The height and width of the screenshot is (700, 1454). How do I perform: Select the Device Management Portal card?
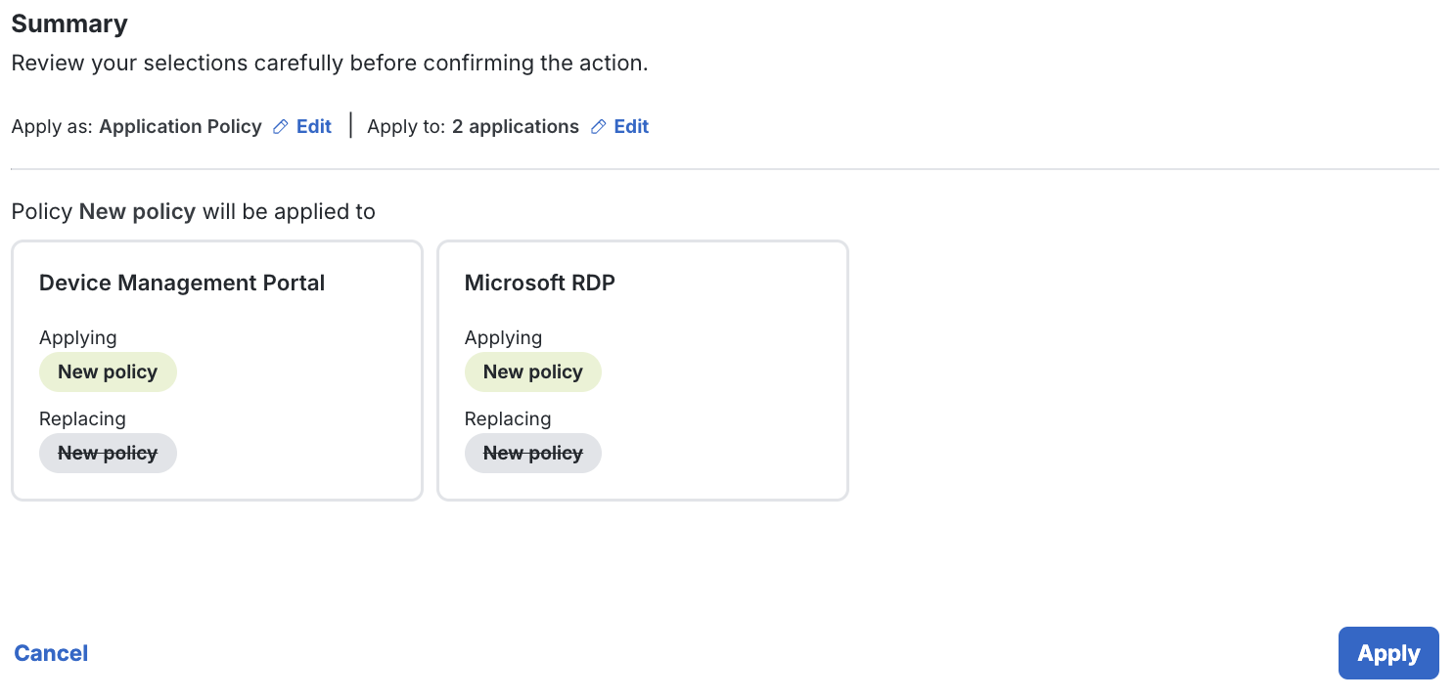(216, 371)
